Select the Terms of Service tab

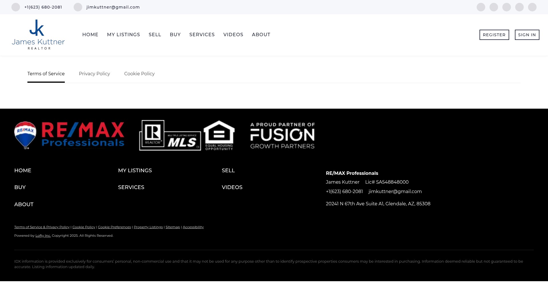[46, 74]
